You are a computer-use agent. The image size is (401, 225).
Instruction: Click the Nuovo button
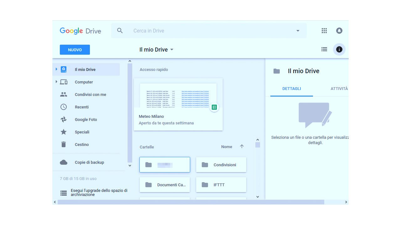pyautogui.click(x=75, y=50)
